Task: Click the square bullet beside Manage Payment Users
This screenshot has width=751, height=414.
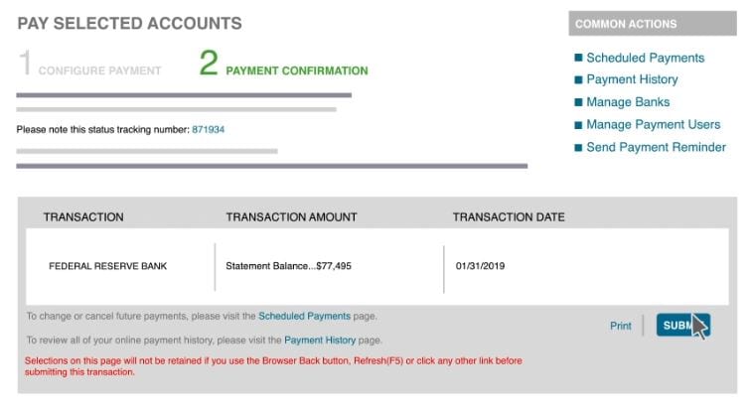Action: [x=577, y=126]
